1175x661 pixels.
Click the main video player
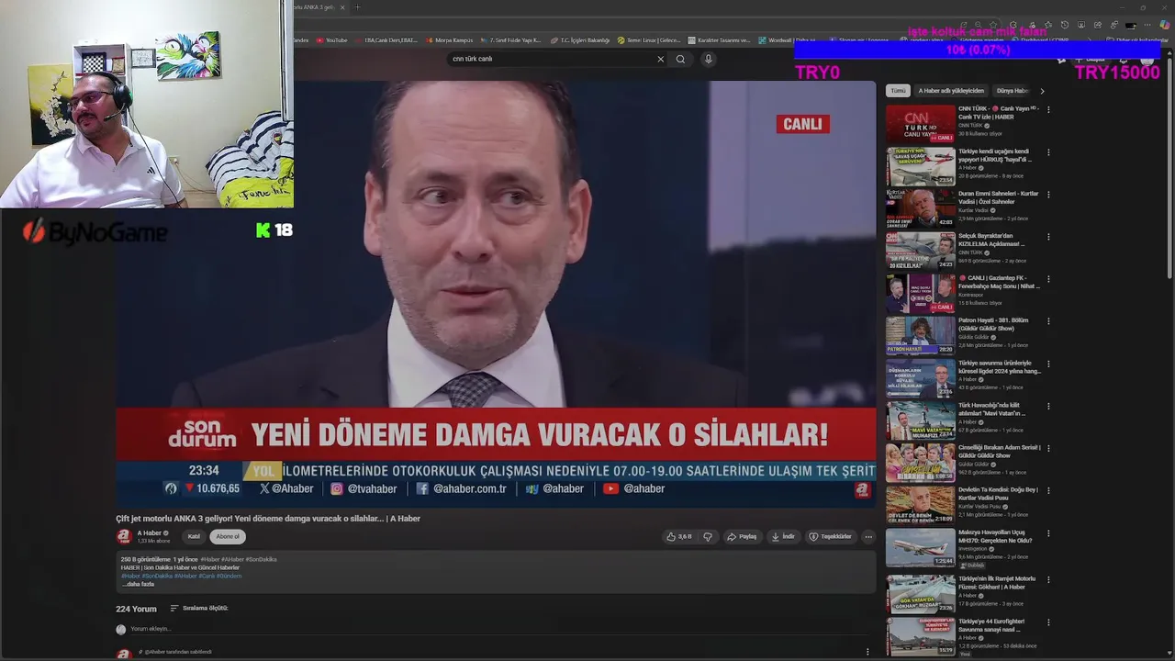click(x=496, y=294)
